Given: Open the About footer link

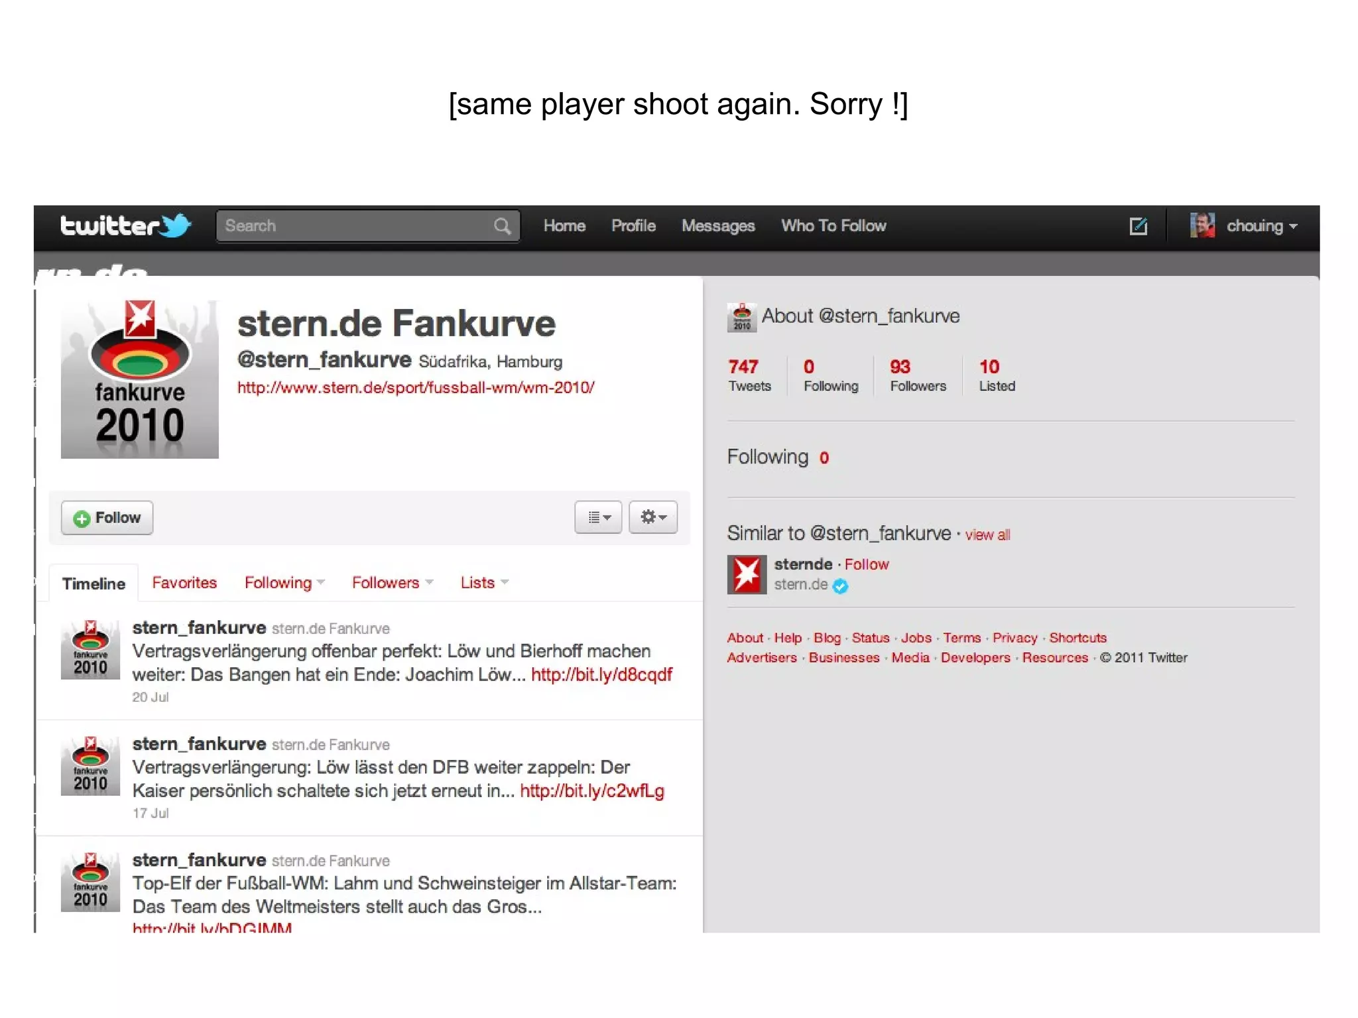Looking at the screenshot, I should (x=745, y=638).
